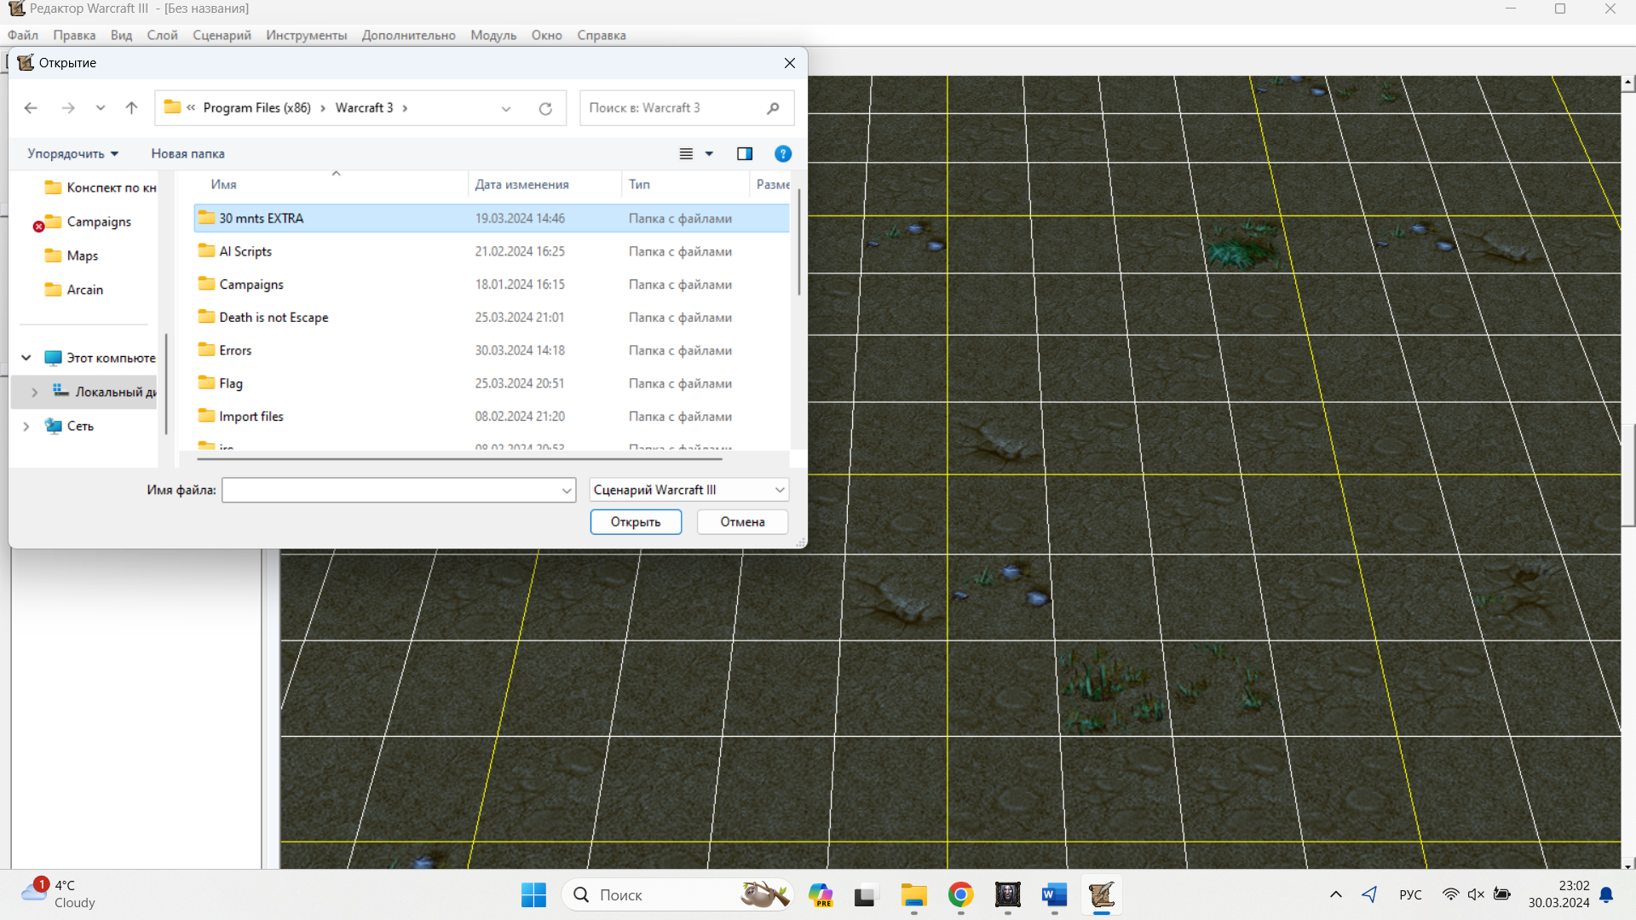1636x920 pixels.
Task: Select the Death is not Escape folder
Action: coord(492,317)
